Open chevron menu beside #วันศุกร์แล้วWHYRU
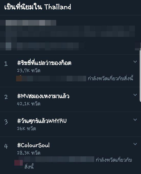This screenshot has width=141, height=174. (x=135, y=120)
